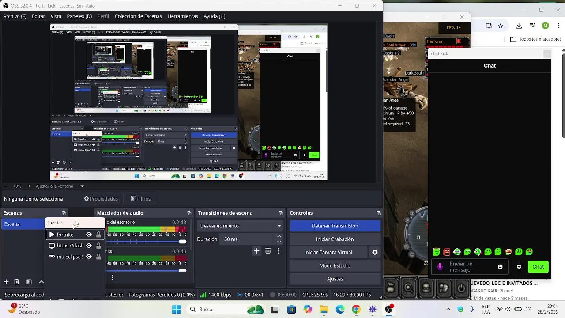Remove the transition with the trash icon
Image resolution: width=565 pixels, height=318 pixels.
(x=268, y=251)
